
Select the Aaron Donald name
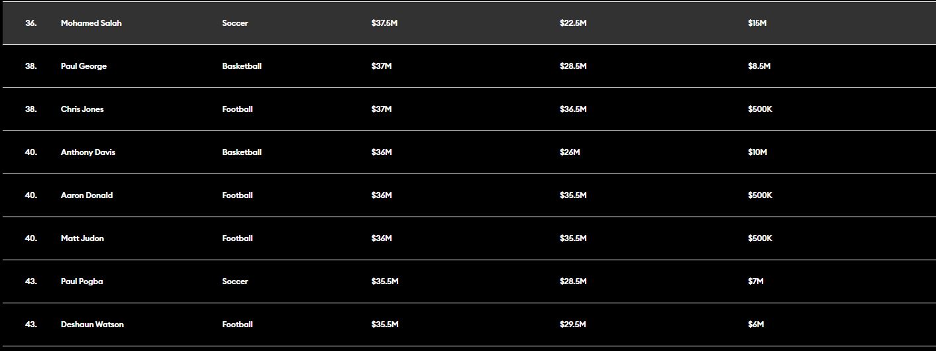pos(87,195)
